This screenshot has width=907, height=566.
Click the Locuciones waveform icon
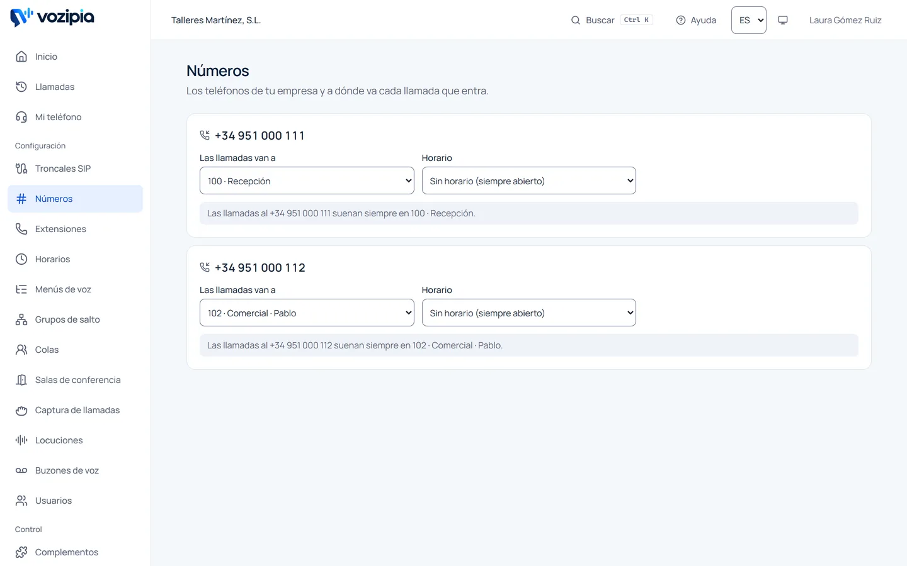pos(21,440)
